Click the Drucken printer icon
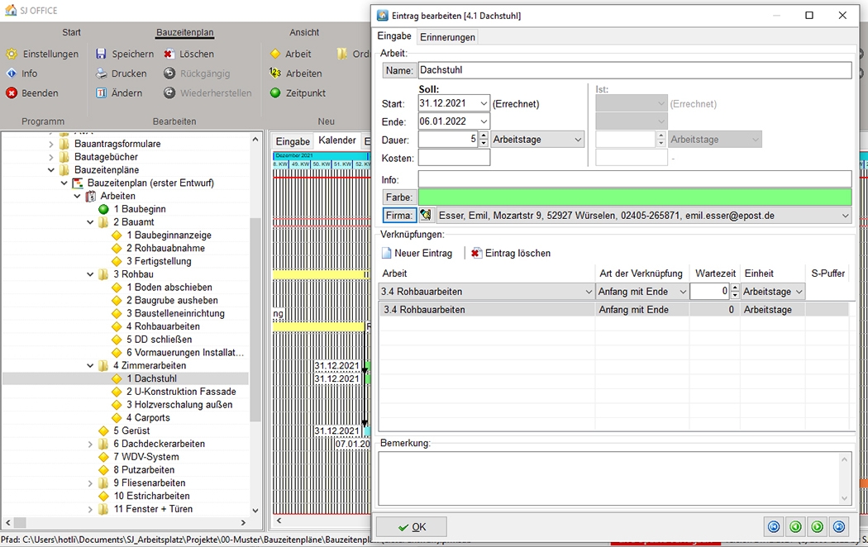The image size is (868, 547). 101,74
